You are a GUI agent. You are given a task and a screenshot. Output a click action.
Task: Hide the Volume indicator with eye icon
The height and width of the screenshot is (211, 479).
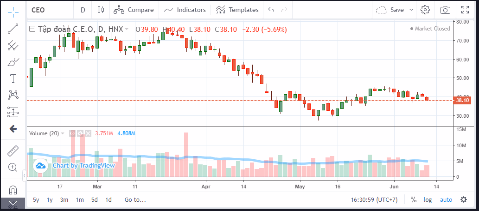pos(72,133)
